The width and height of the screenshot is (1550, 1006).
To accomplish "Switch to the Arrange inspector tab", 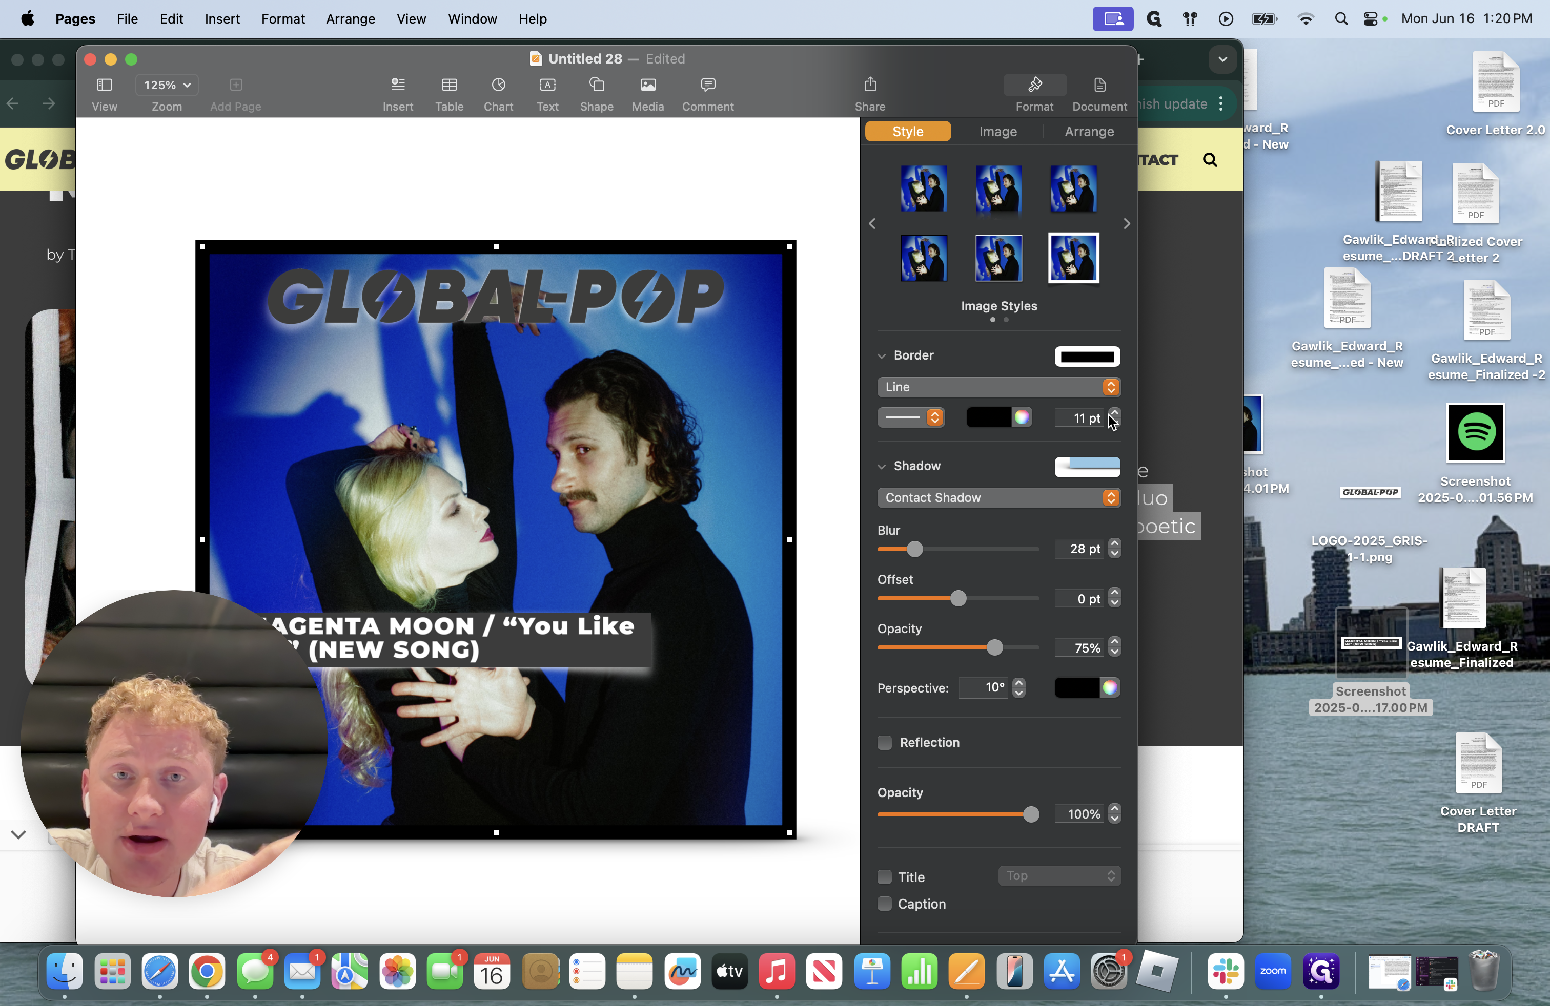I will (1089, 132).
